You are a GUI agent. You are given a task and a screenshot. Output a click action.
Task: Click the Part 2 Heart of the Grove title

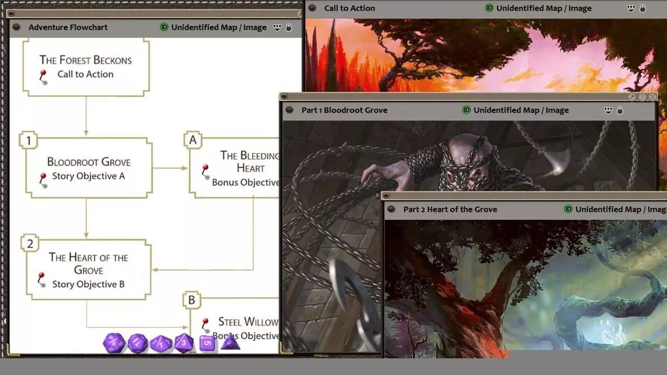[450, 209]
